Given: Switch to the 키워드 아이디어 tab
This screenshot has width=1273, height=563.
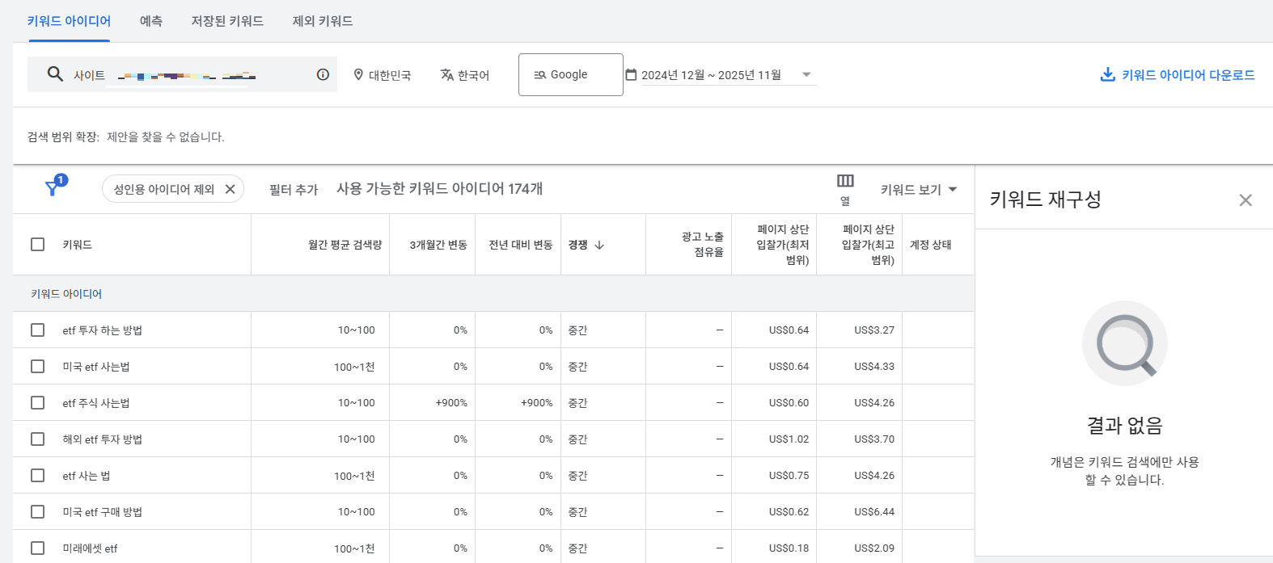Looking at the screenshot, I should pyautogui.click(x=69, y=21).
